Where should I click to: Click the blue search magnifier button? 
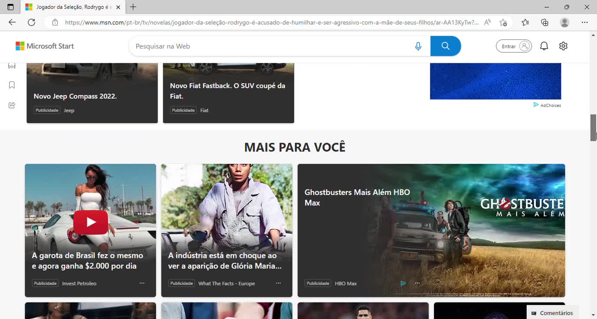click(x=446, y=46)
